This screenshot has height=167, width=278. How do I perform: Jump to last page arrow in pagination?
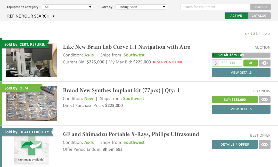pos(269,34)
